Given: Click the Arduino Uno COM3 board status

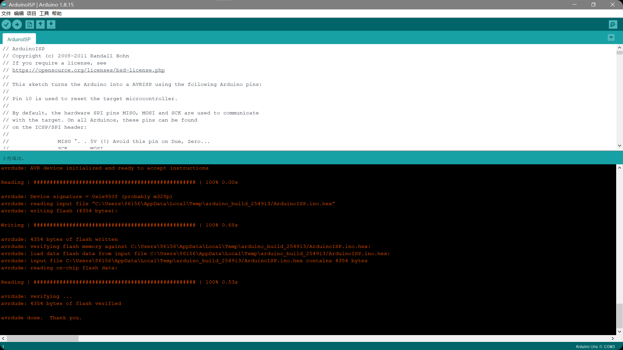Looking at the screenshot, I should pos(595,346).
